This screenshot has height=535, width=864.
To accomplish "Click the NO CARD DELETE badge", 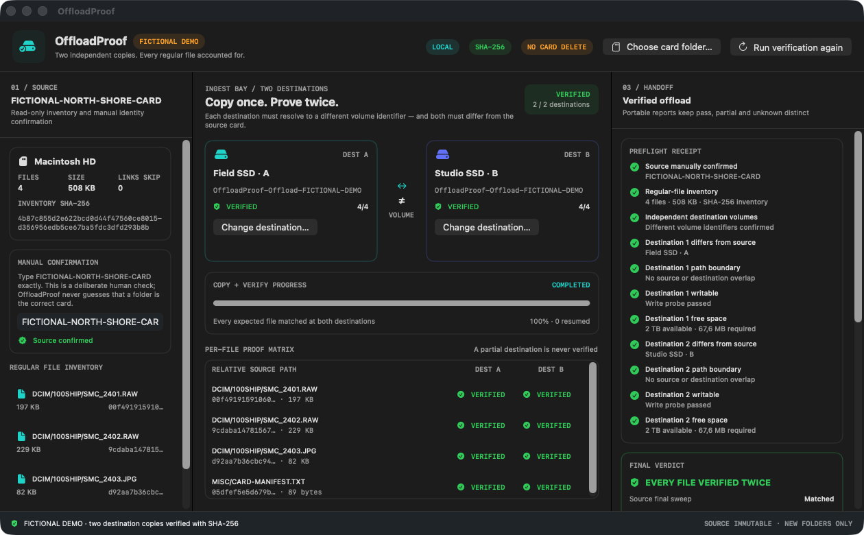I will (x=557, y=47).
